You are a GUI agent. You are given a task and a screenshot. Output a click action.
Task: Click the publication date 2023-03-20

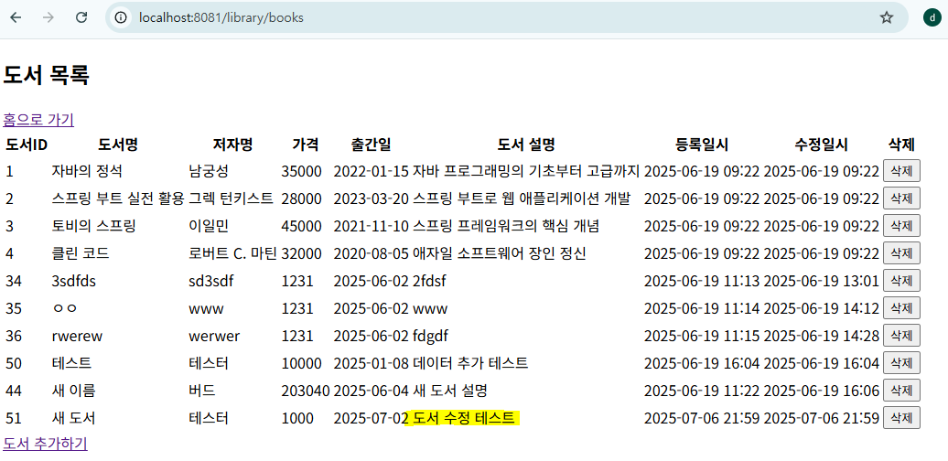[x=372, y=198]
